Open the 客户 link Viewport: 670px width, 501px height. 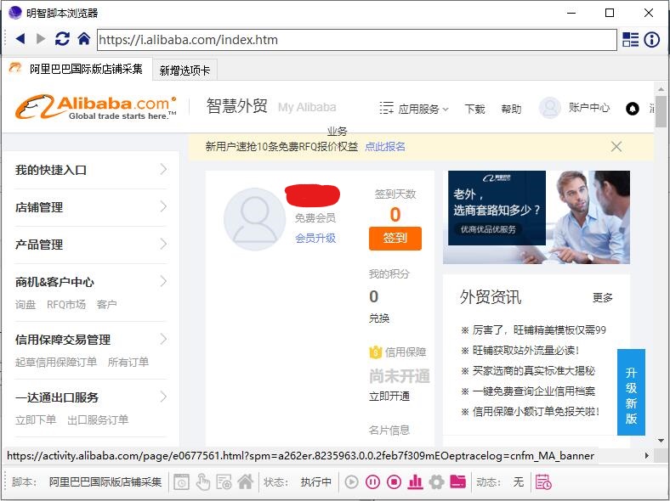(106, 305)
